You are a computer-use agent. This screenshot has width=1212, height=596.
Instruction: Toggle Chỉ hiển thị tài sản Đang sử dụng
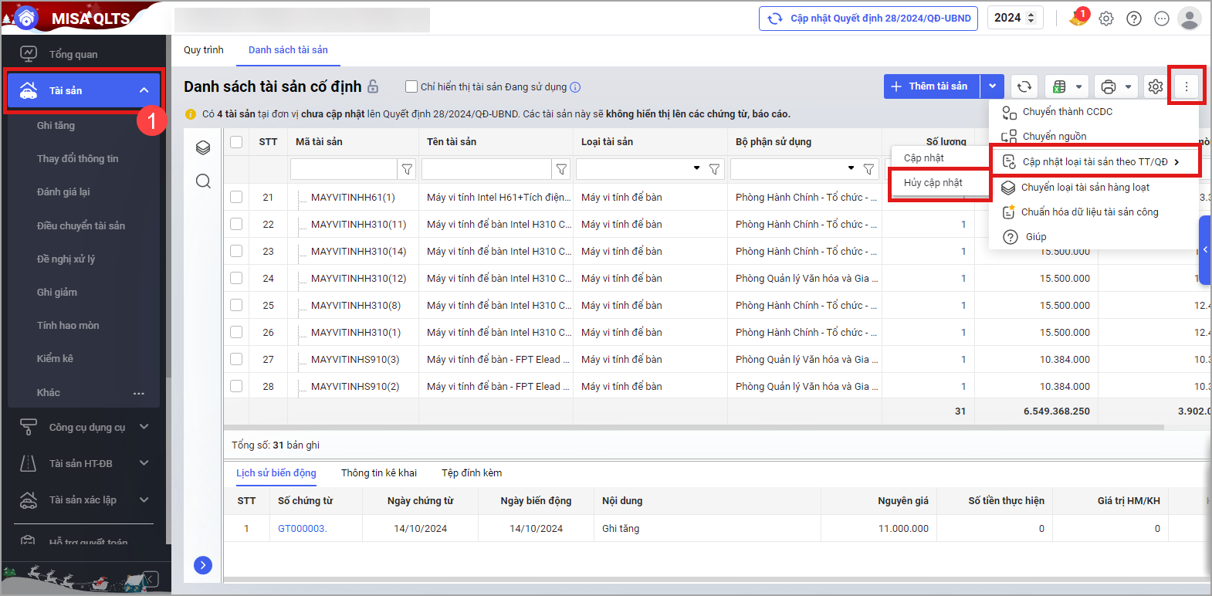[x=411, y=86]
